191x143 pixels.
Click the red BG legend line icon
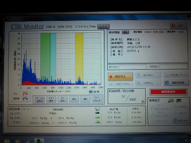coord(26,94)
